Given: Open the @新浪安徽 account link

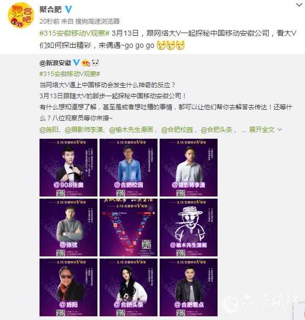Looking at the screenshot, I should [55, 63].
